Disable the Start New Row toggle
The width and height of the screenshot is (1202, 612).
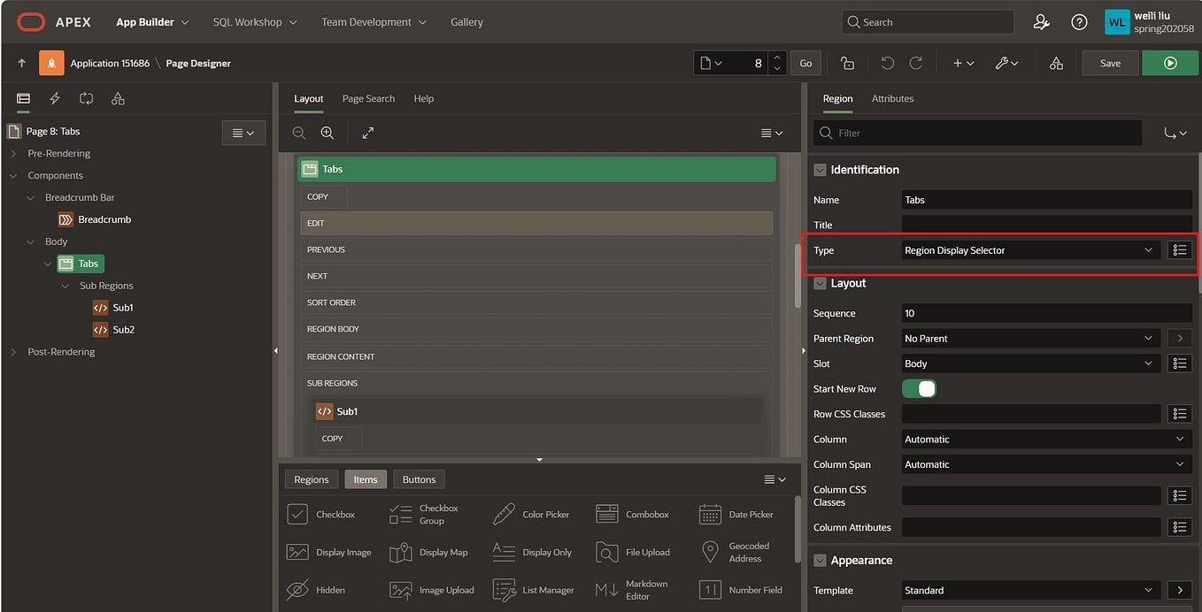(918, 388)
